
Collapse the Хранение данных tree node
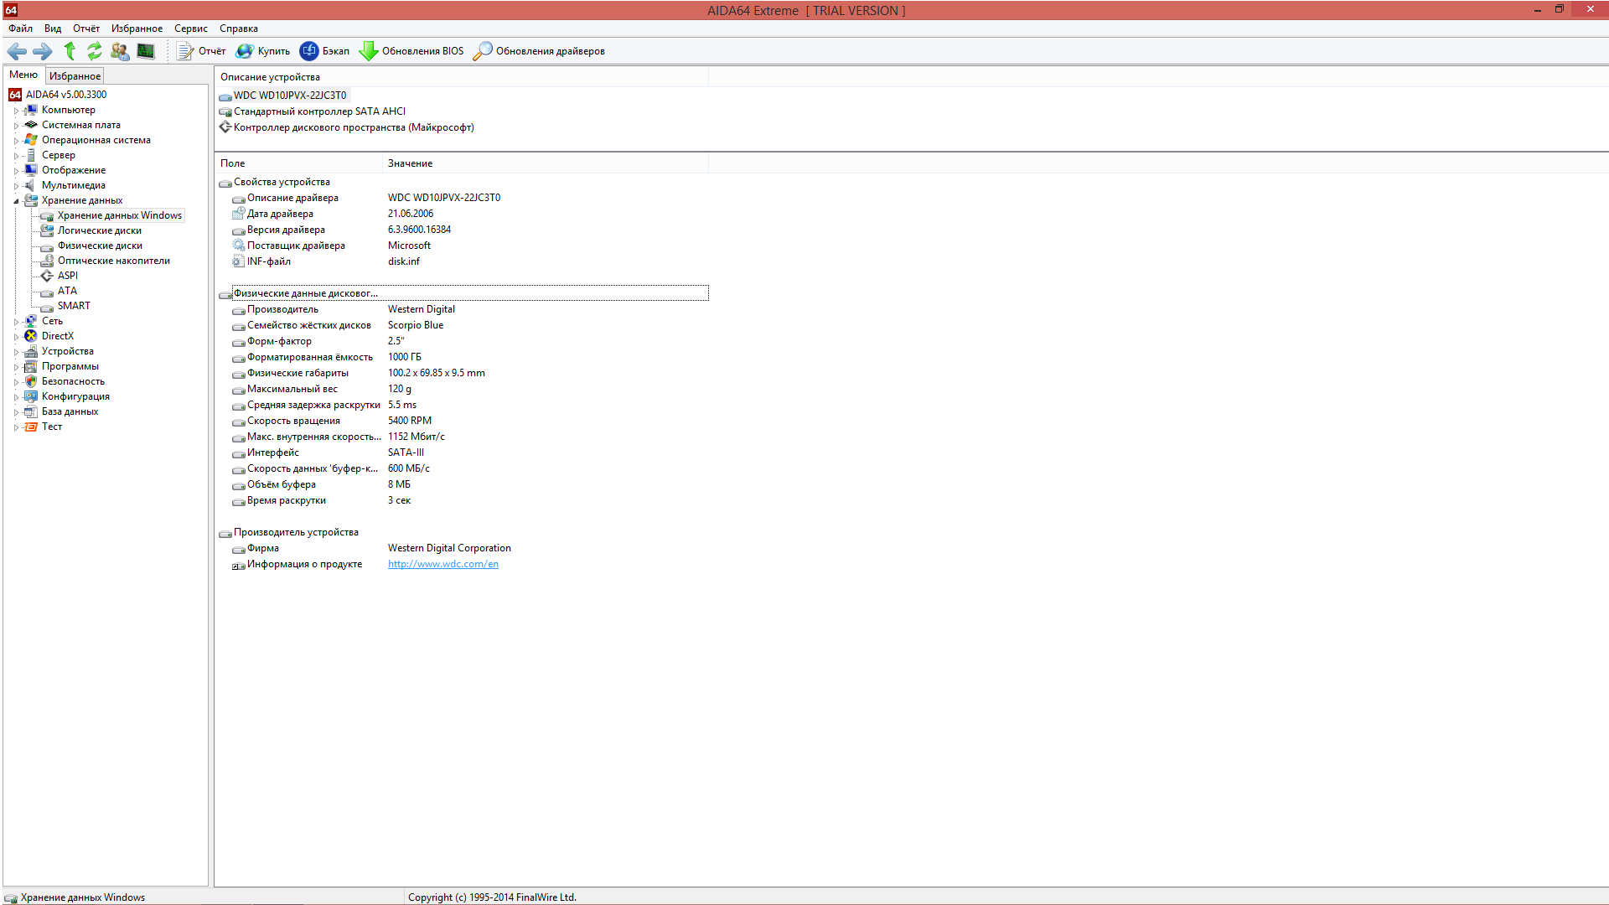[x=16, y=201]
